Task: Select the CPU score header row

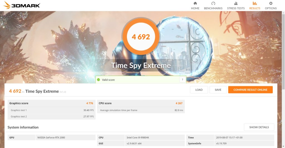Action: 141,103
